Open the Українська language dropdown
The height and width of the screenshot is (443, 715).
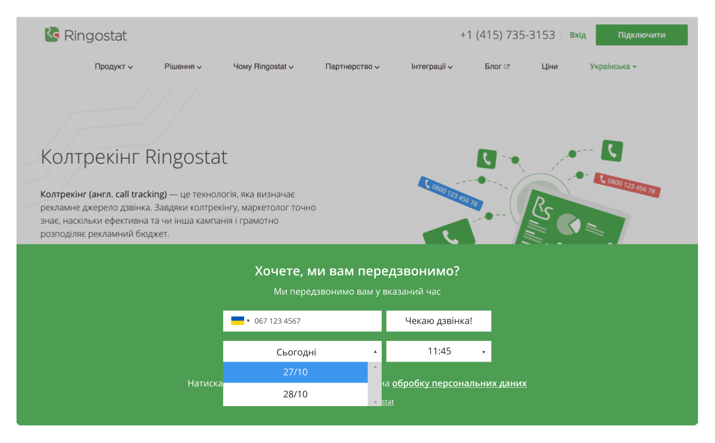613,67
